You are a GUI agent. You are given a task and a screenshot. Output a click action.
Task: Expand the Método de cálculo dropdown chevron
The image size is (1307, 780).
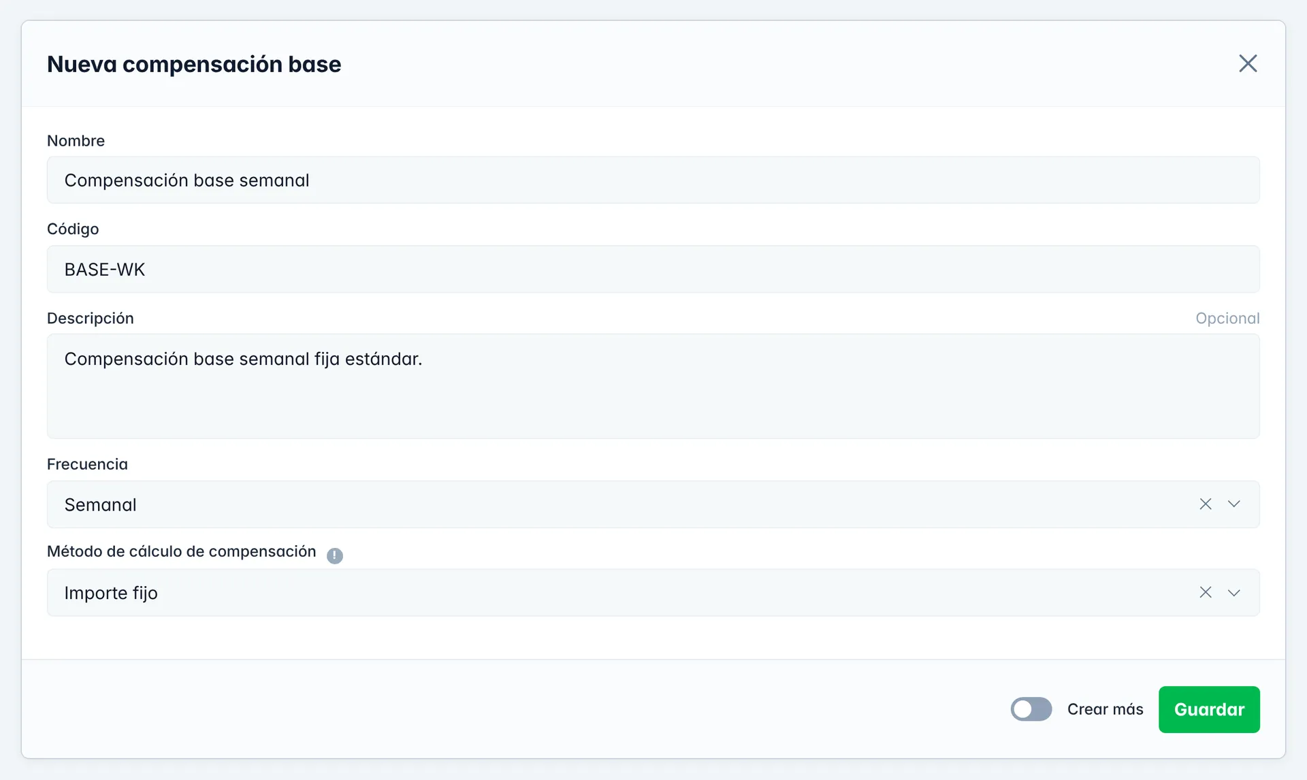(x=1234, y=592)
